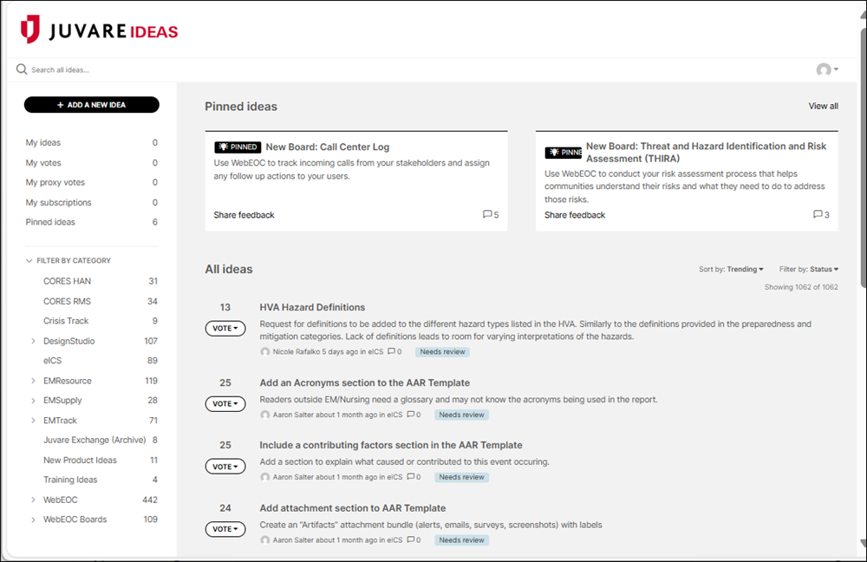The height and width of the screenshot is (562, 867).
Task: Select My votes in the sidebar
Action: pos(43,162)
